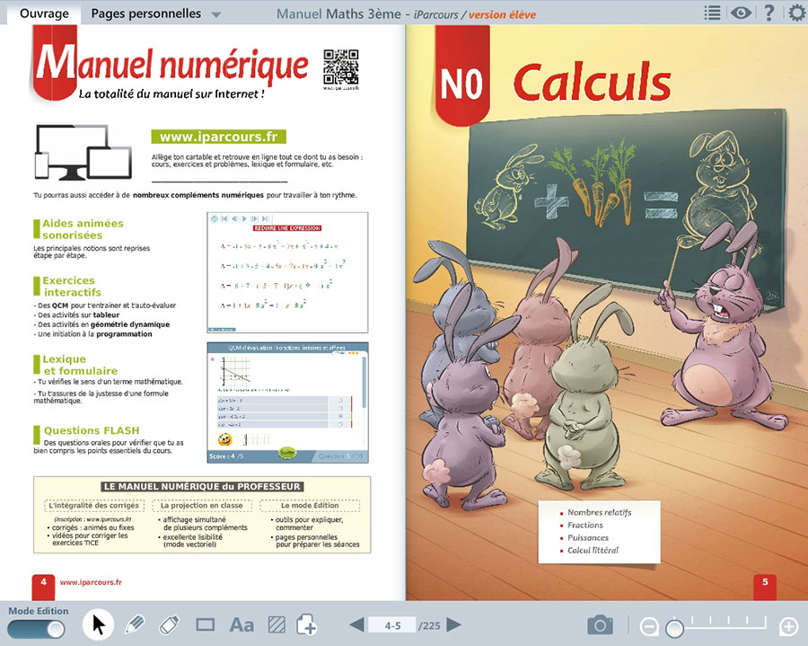Viewport: 808px width, 646px height.
Task: Open the help question mark
Action: [x=768, y=13]
